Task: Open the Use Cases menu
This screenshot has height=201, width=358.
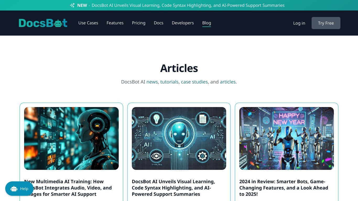Action: [88, 23]
